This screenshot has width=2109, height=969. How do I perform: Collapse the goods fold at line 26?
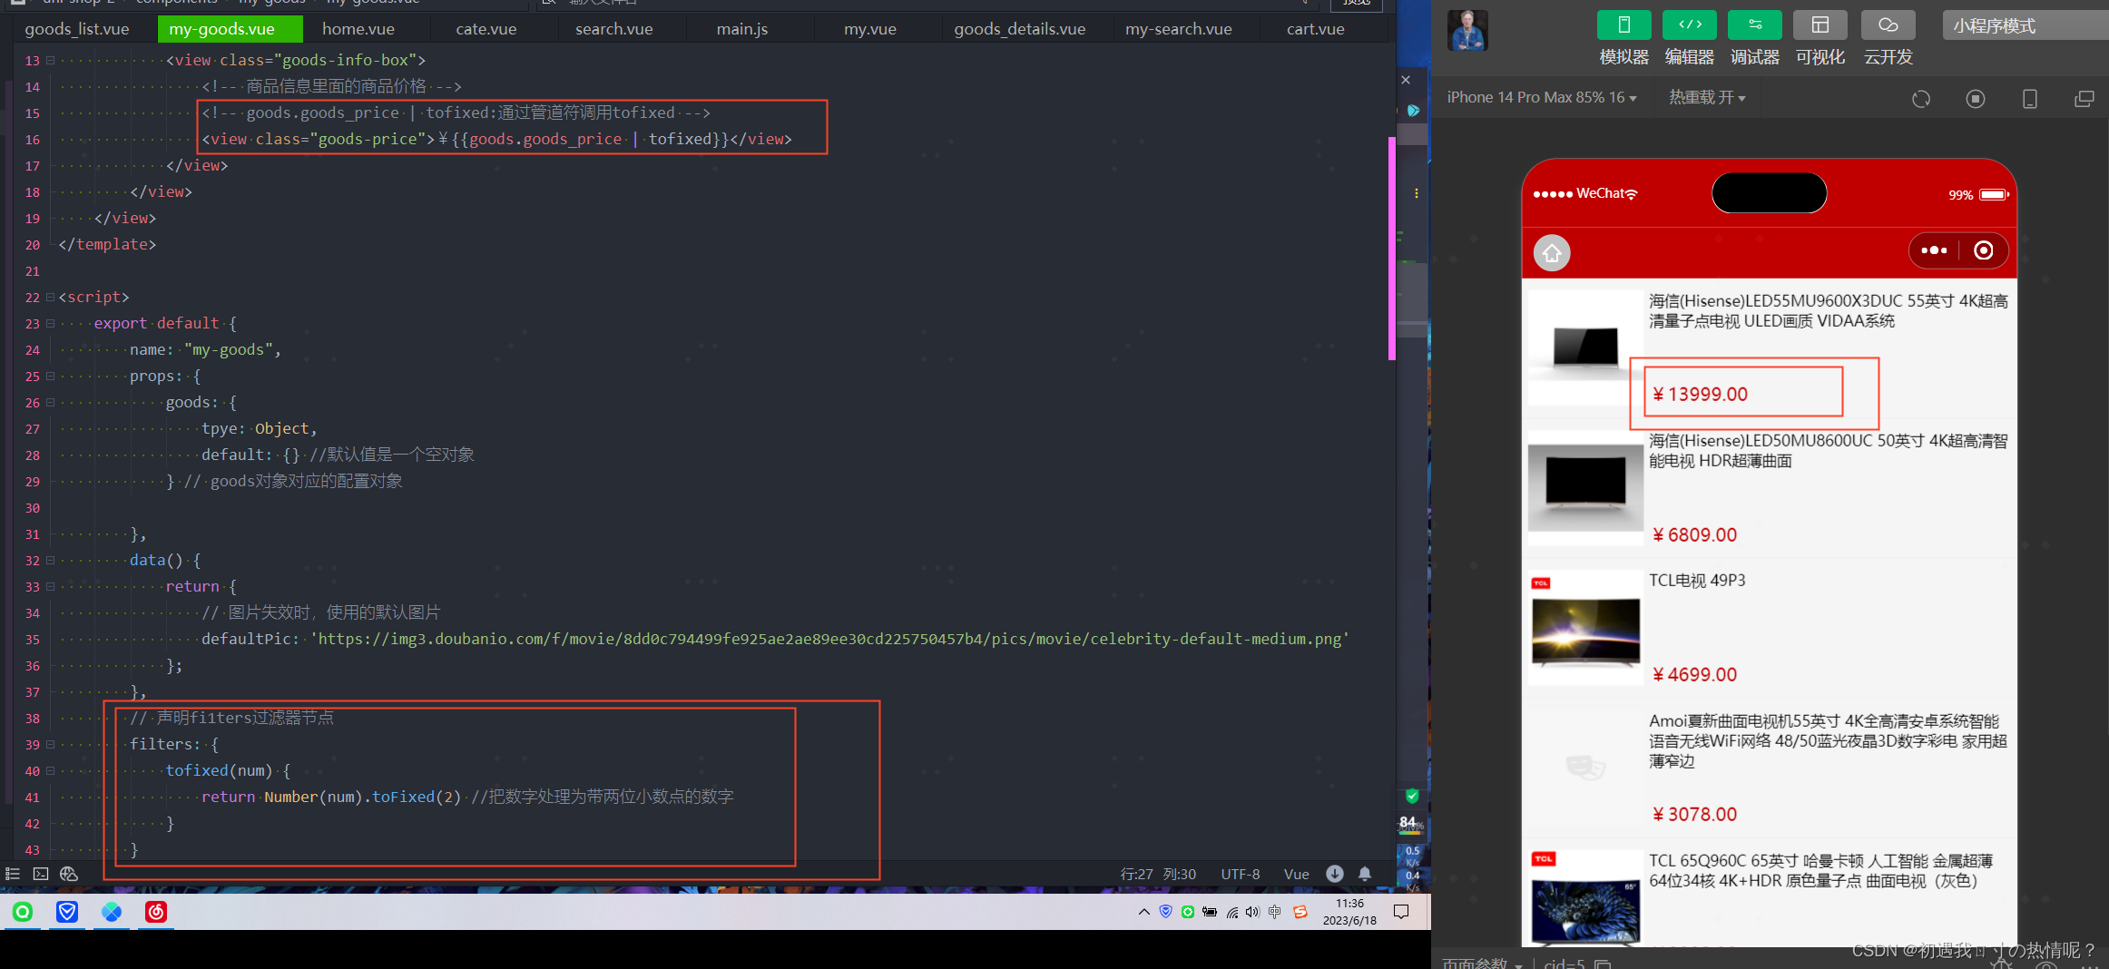click(50, 403)
